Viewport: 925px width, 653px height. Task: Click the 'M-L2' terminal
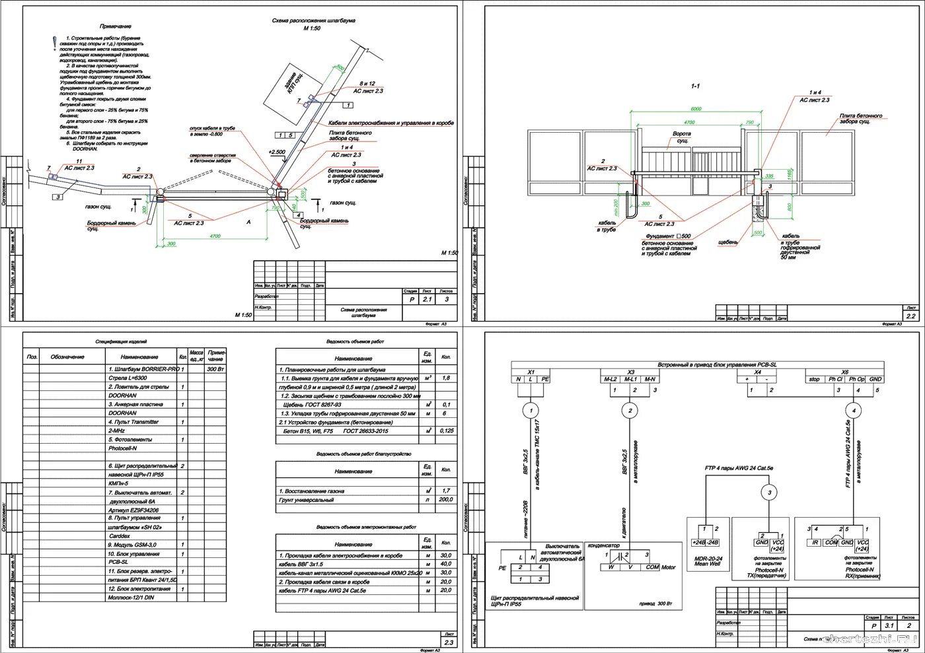tap(609, 379)
